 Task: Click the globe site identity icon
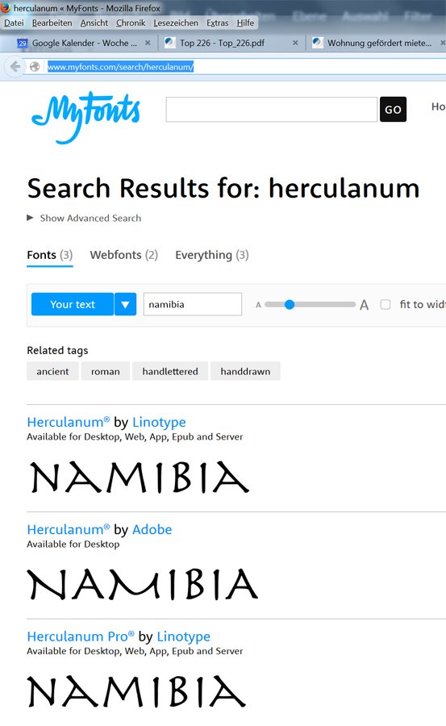click(34, 67)
